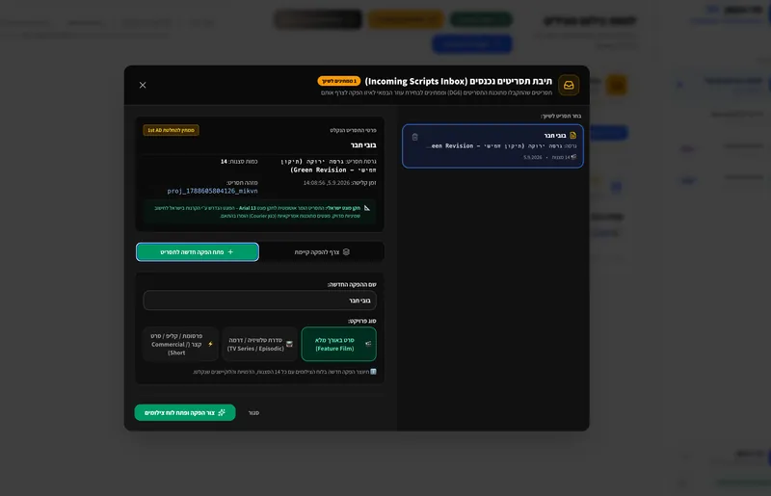Click the clapper icon on the TV Series option

pos(289,344)
